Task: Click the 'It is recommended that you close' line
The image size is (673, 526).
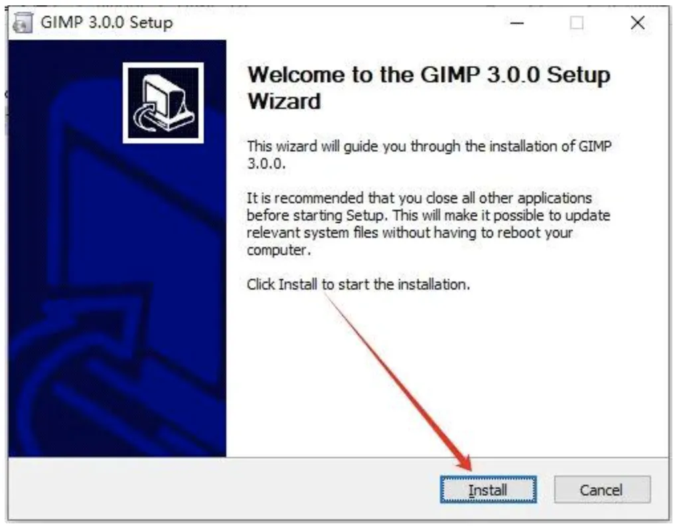Action: click(x=419, y=198)
